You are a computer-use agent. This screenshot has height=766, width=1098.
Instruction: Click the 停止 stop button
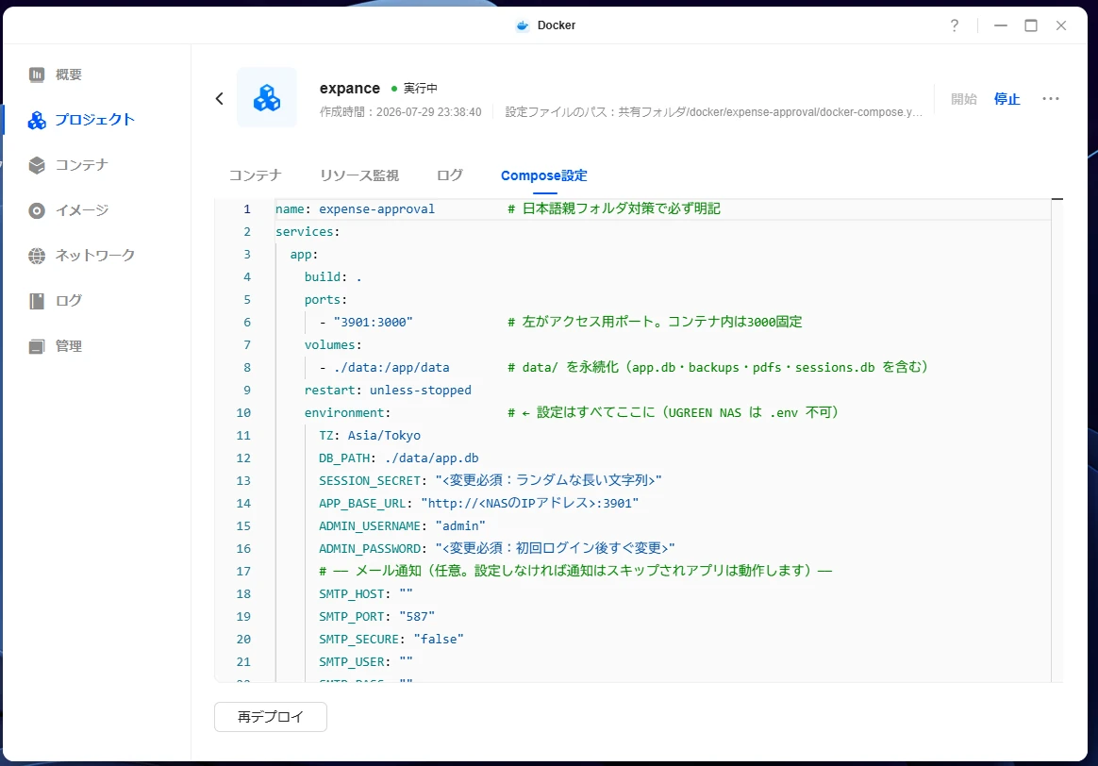tap(1006, 99)
